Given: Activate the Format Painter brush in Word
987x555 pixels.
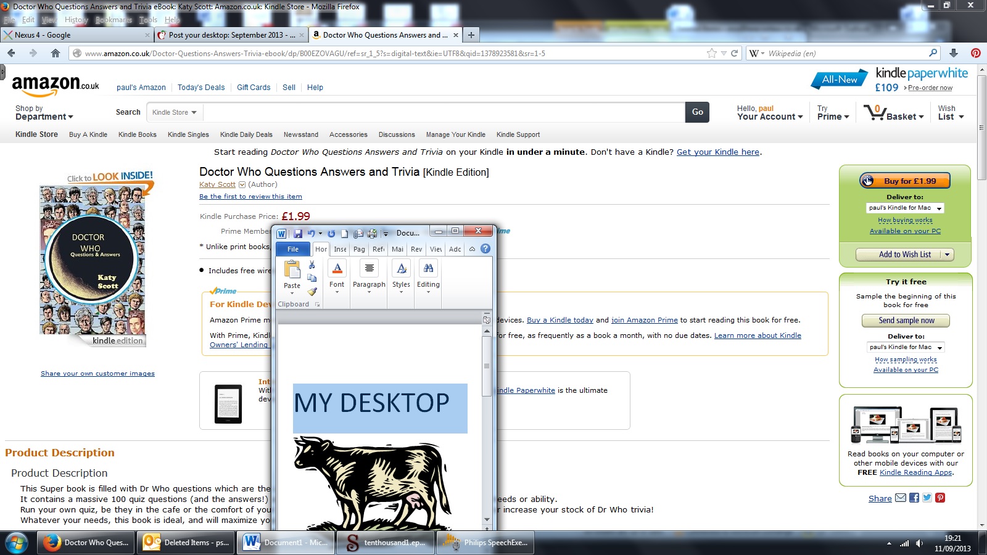Looking at the screenshot, I should pos(312,291).
